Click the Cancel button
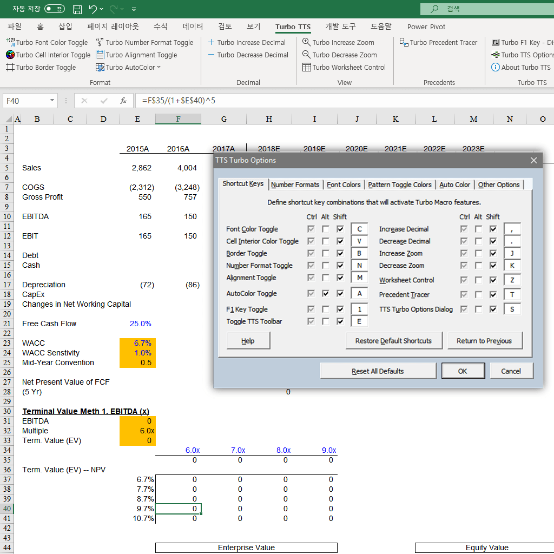 pyautogui.click(x=511, y=371)
